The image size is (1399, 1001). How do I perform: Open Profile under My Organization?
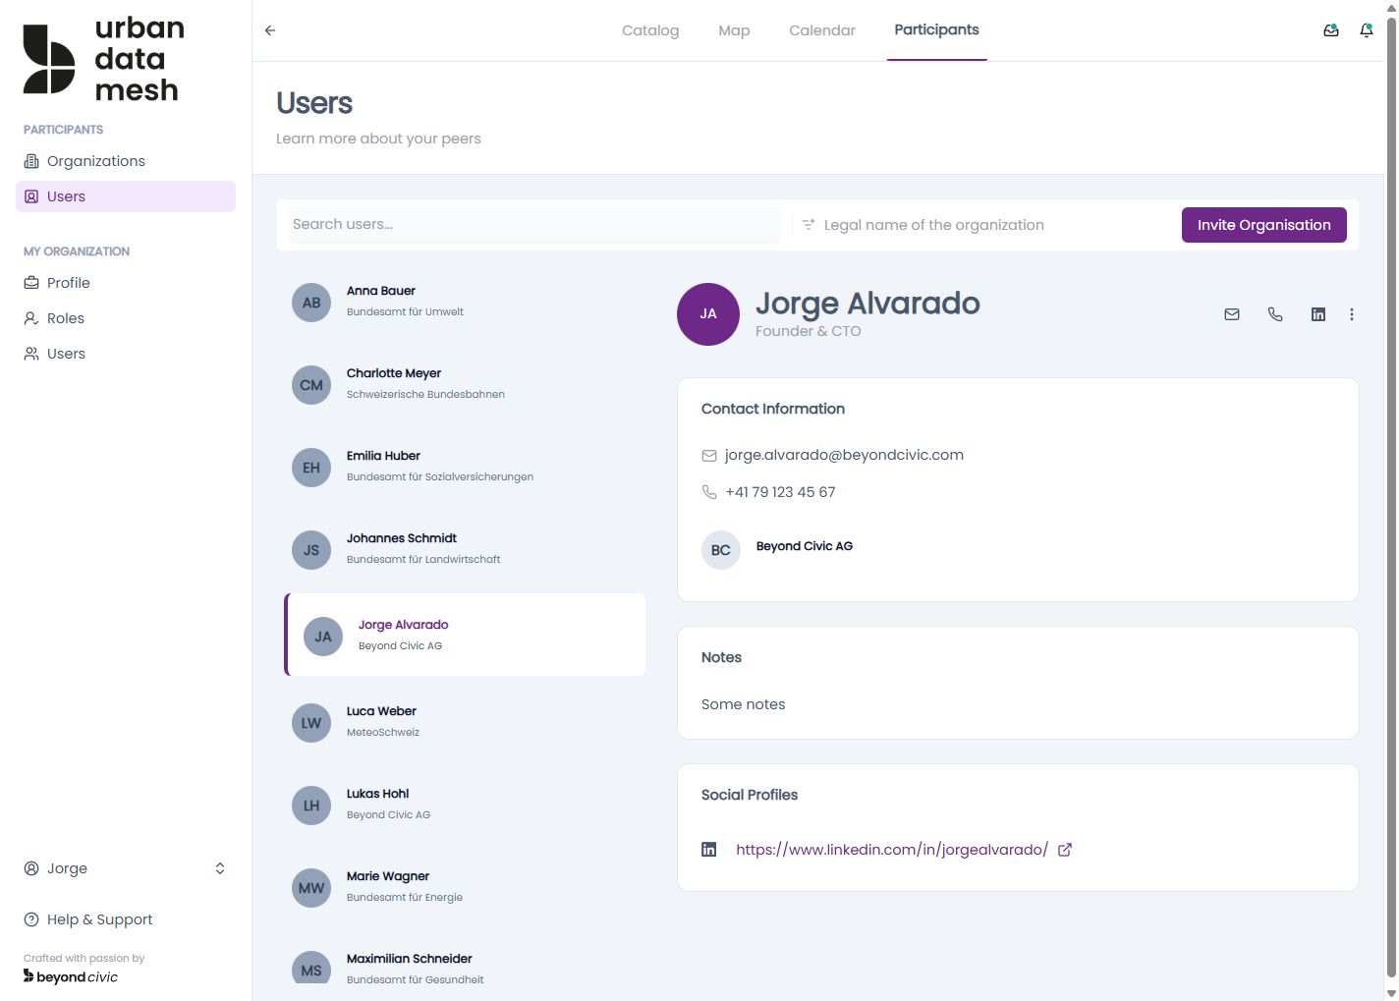(126, 283)
